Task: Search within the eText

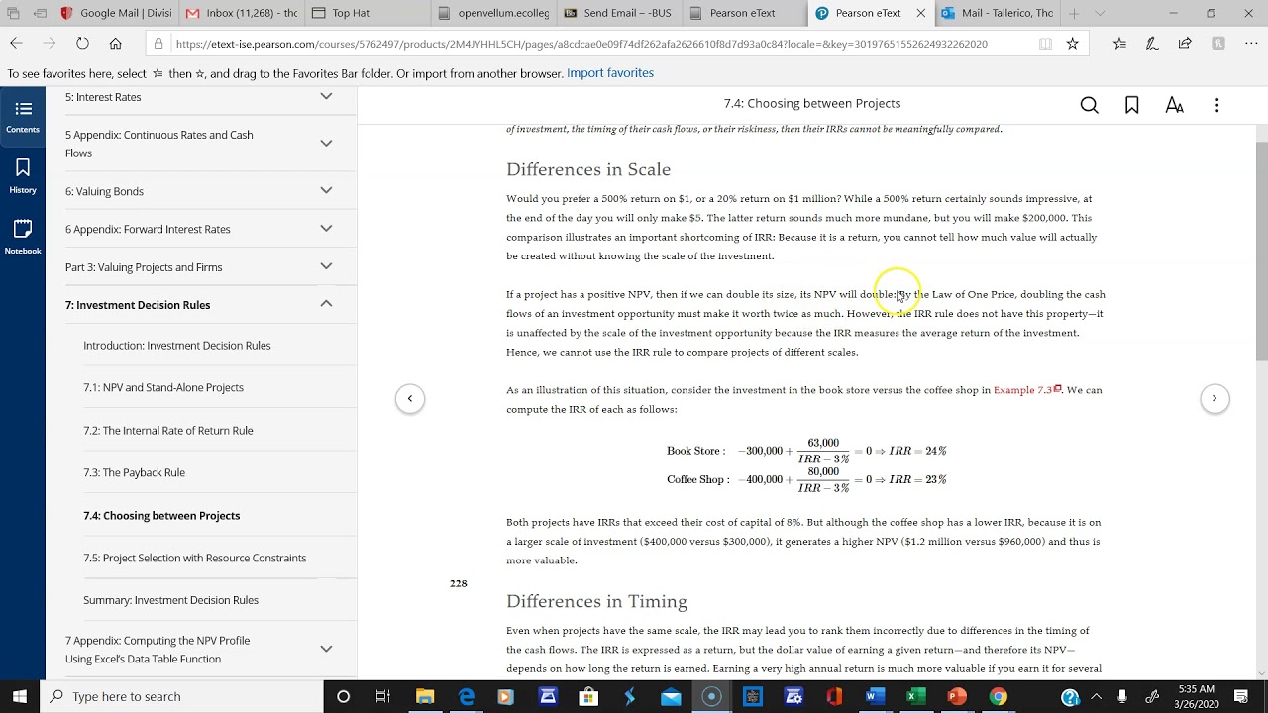Action: pos(1089,105)
